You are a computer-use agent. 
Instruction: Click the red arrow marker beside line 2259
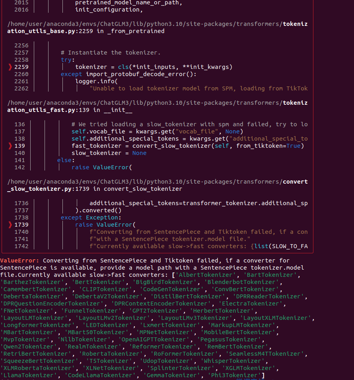pos(10,67)
